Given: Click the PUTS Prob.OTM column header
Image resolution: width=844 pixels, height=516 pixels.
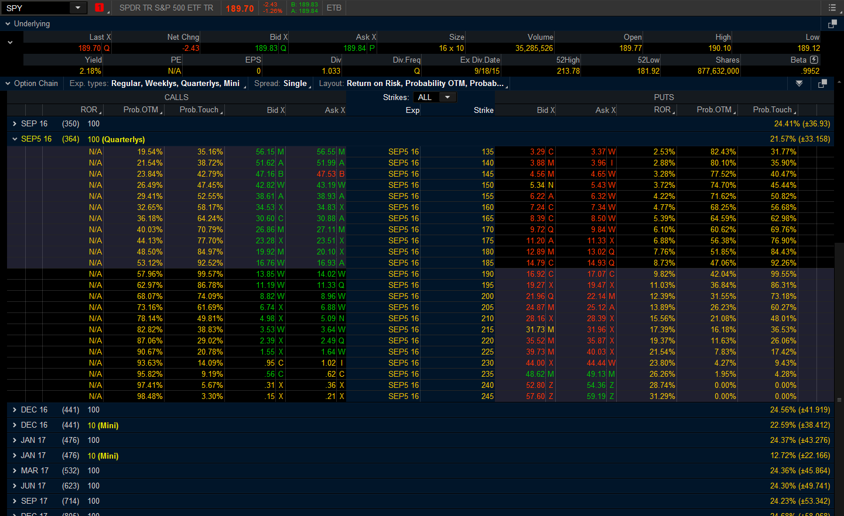Looking at the screenshot, I should pos(715,110).
